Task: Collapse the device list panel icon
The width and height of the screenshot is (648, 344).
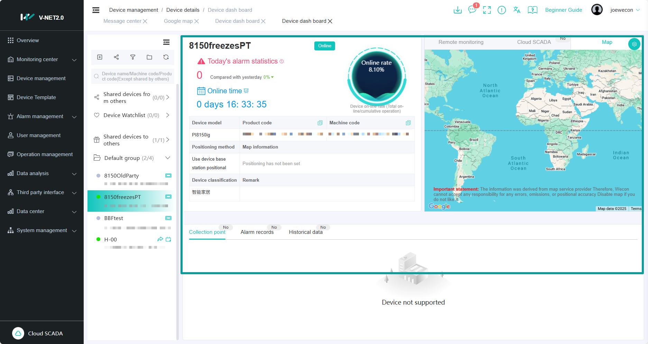Action: pyautogui.click(x=166, y=42)
